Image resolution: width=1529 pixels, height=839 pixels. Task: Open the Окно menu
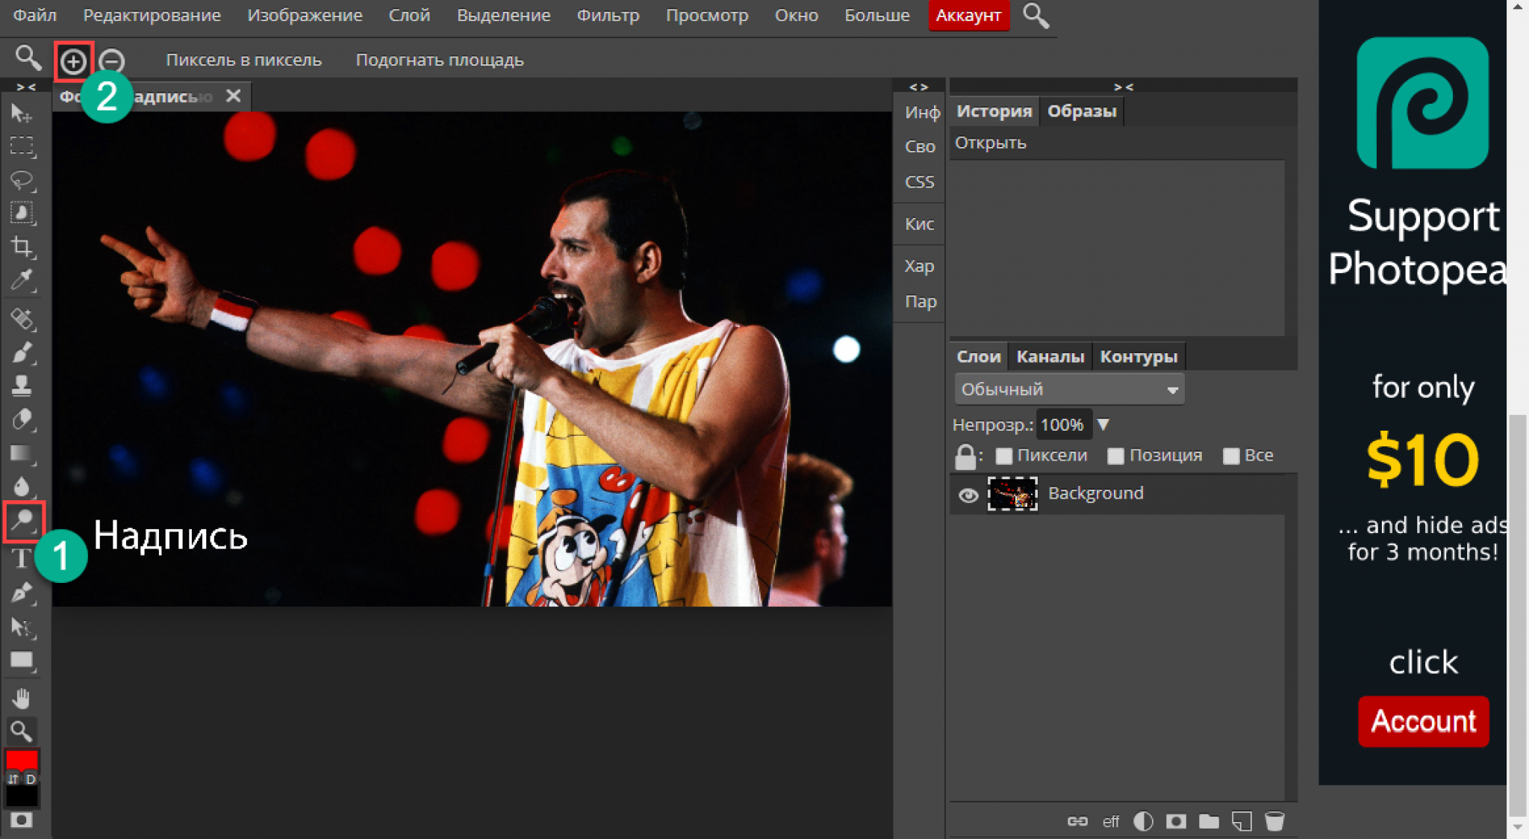pyautogui.click(x=796, y=15)
